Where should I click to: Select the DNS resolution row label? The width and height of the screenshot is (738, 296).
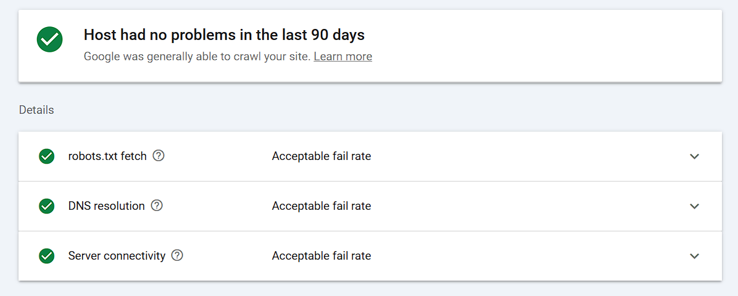tap(106, 206)
